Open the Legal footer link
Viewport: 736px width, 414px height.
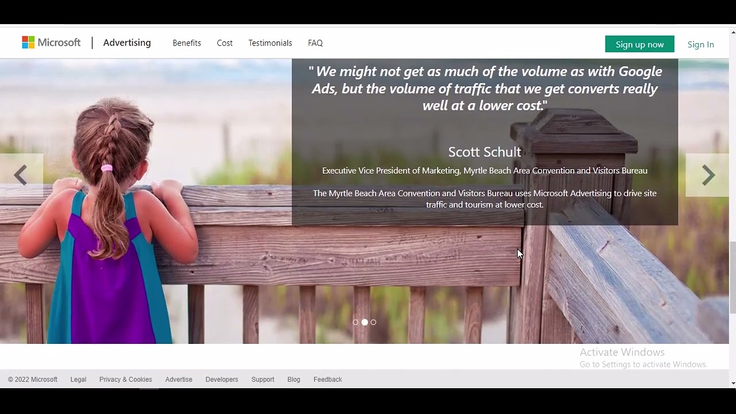[x=78, y=379]
